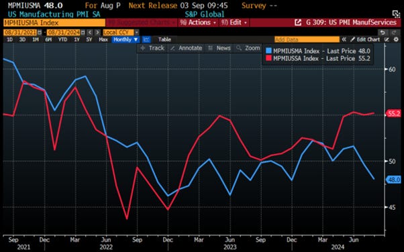Viewport: 404px width, 252px height.
Task: Click the end date field 08/31/2024
Action: point(63,32)
